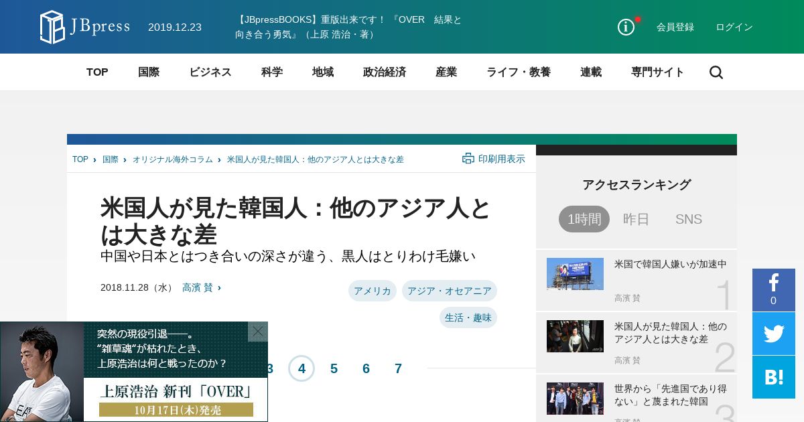
Task: Switch ranking to 昨日 tab
Action: (636, 219)
